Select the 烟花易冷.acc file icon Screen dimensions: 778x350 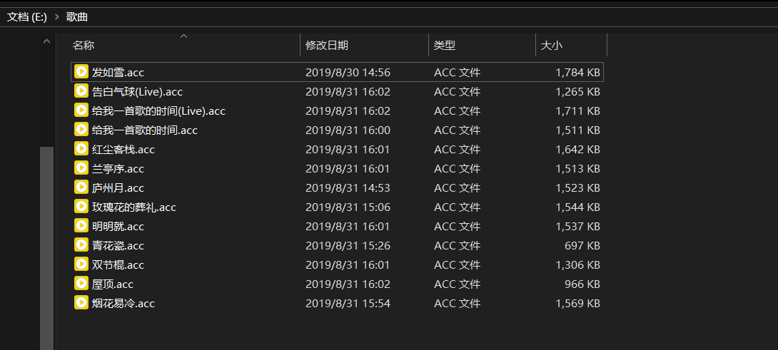[81, 303]
